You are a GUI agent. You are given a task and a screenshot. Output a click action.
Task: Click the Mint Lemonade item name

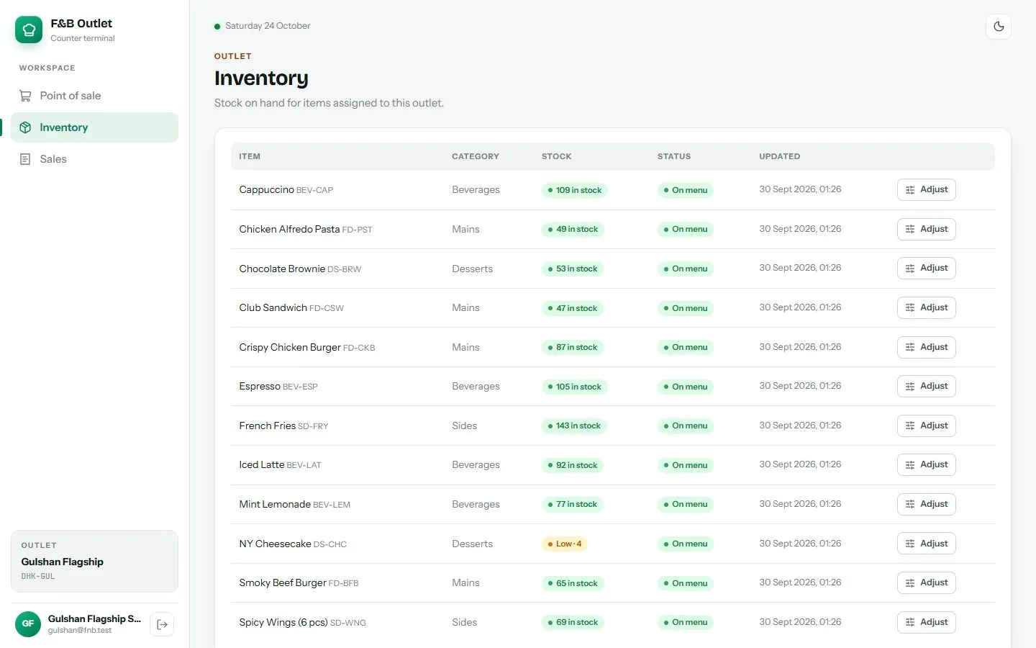click(x=275, y=505)
